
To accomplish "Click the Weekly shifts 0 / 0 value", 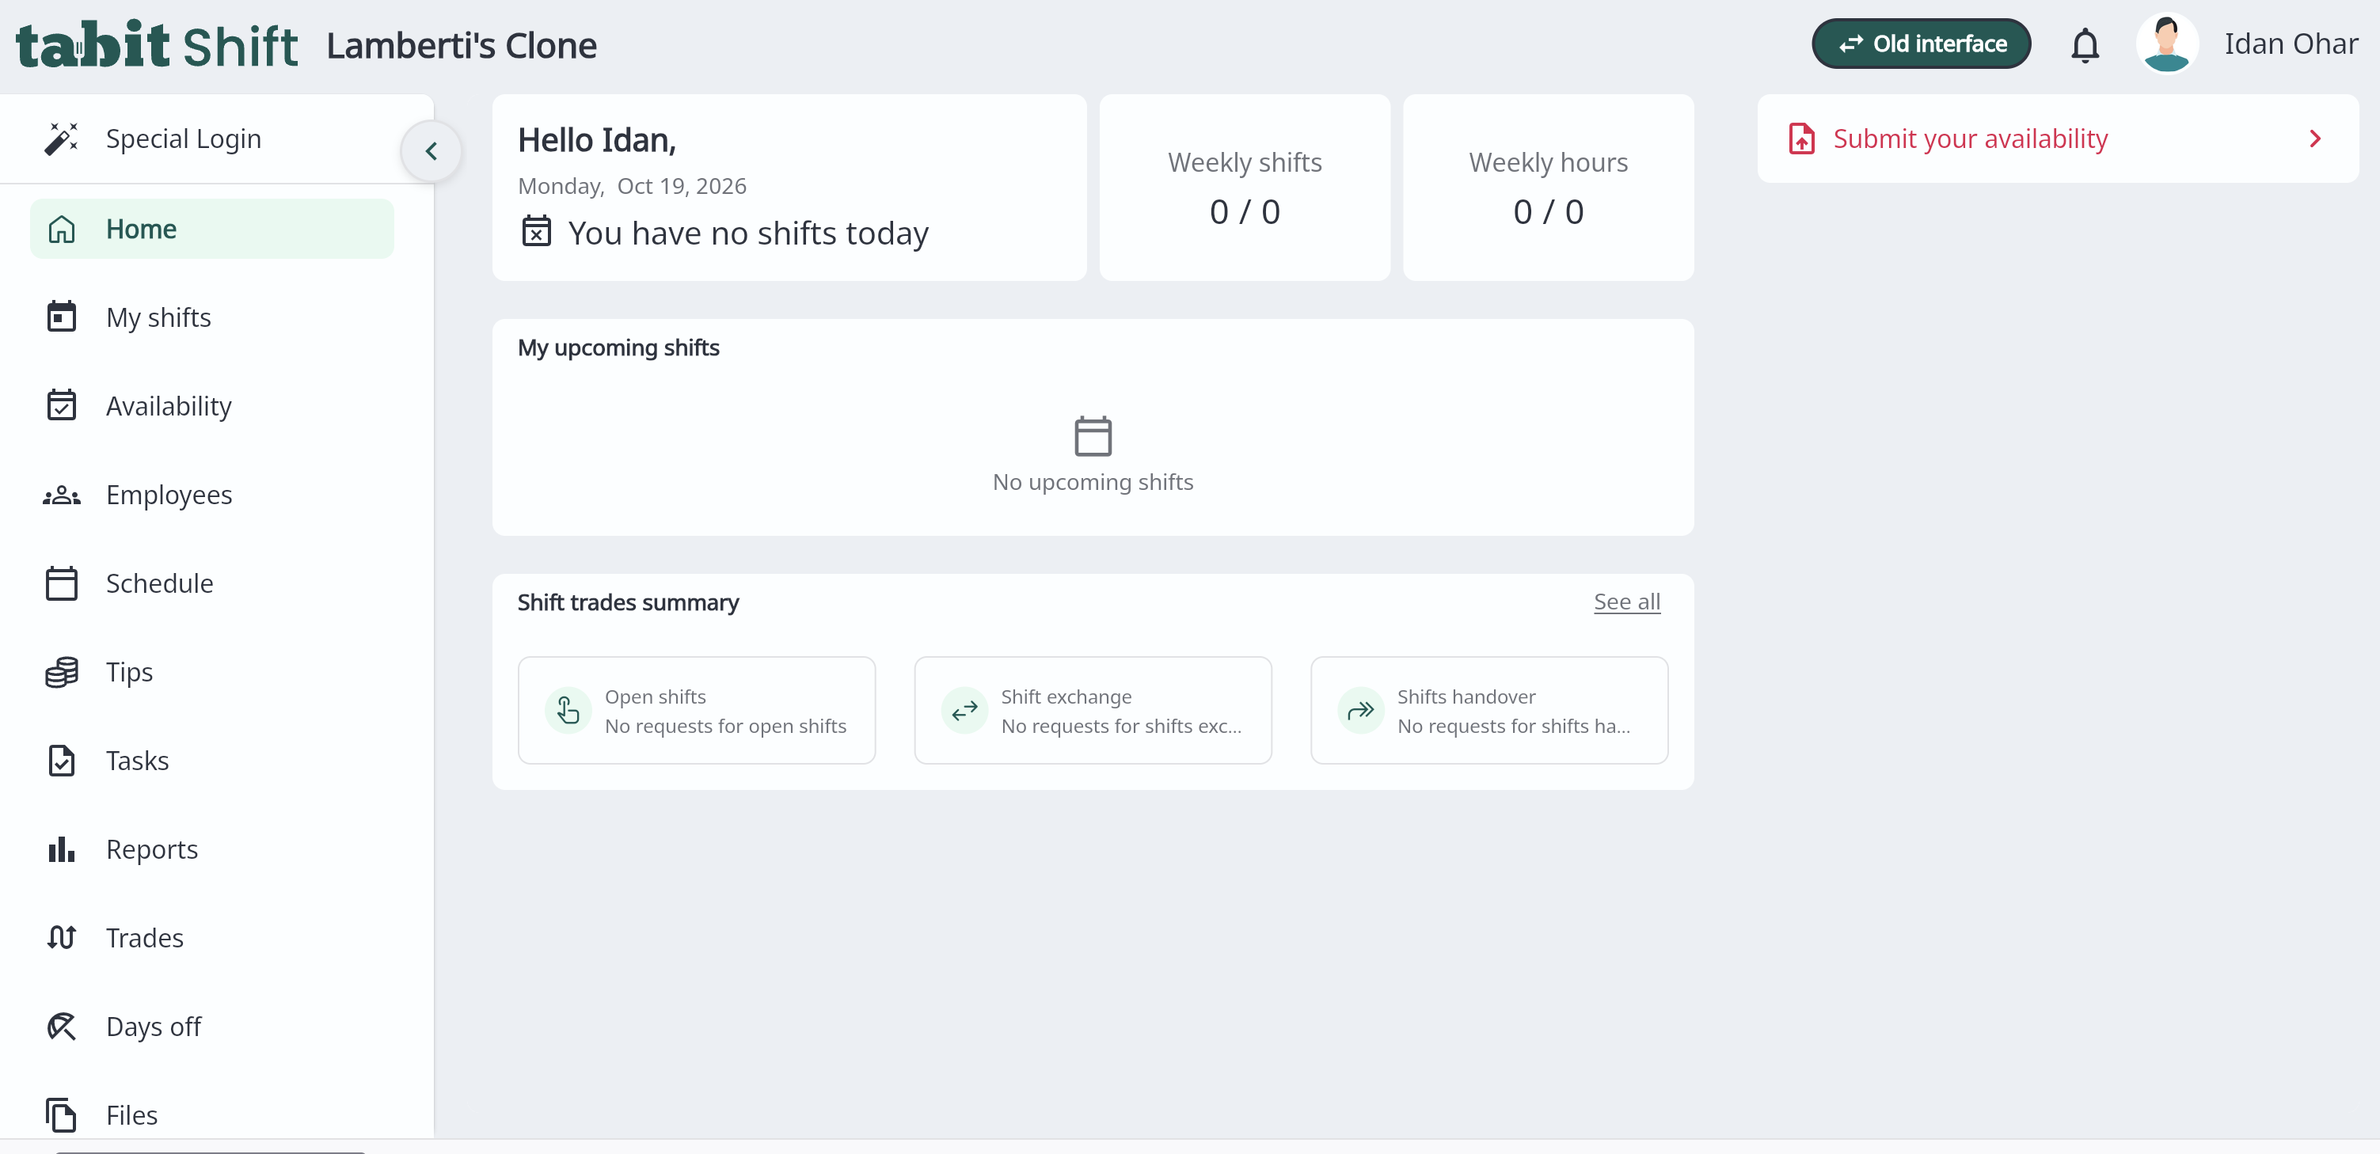I will 1245,211.
